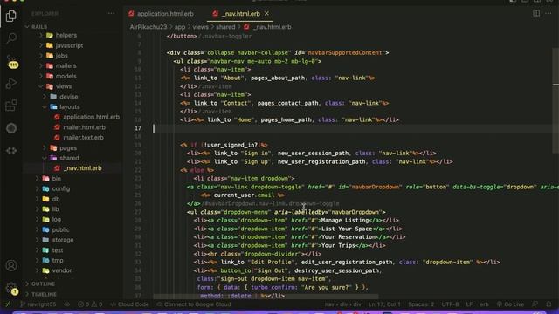Click Ln 17, Col 1 in status bar
The height and width of the screenshot is (314, 559).
tap(384, 304)
